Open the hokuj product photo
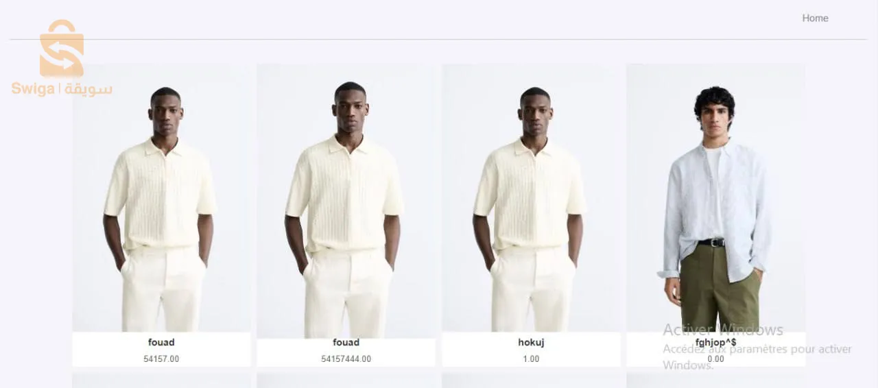The height and width of the screenshot is (388, 878). point(531,198)
